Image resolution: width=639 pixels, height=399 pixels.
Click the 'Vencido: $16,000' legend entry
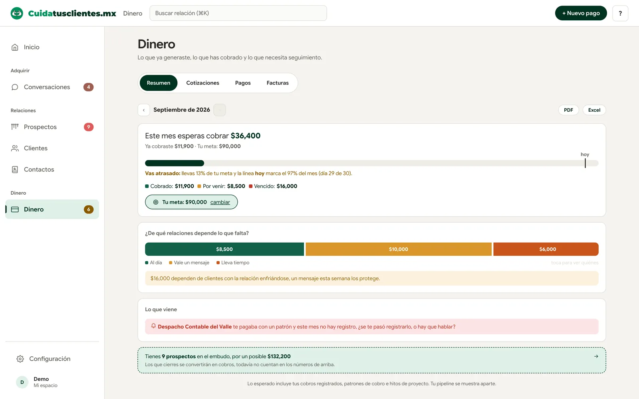(273, 186)
